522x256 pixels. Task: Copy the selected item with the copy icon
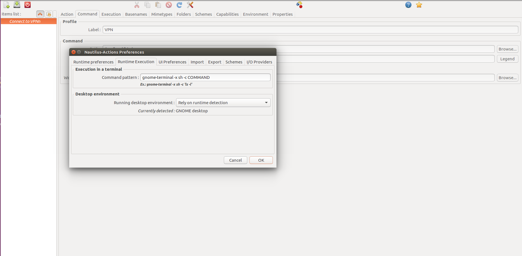point(147,5)
